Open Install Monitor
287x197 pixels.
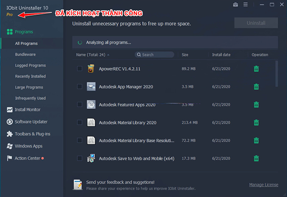[x=27, y=109]
